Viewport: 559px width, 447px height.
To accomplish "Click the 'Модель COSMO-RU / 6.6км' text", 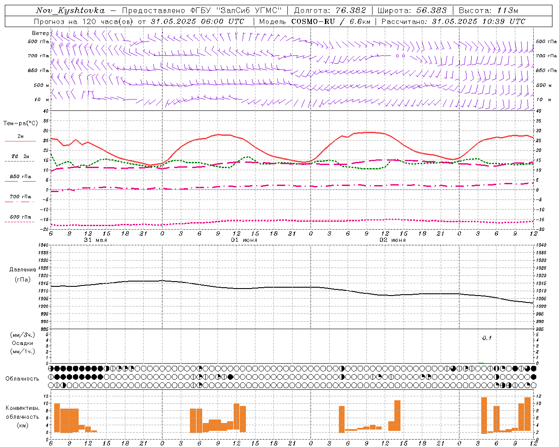I will [x=315, y=21].
